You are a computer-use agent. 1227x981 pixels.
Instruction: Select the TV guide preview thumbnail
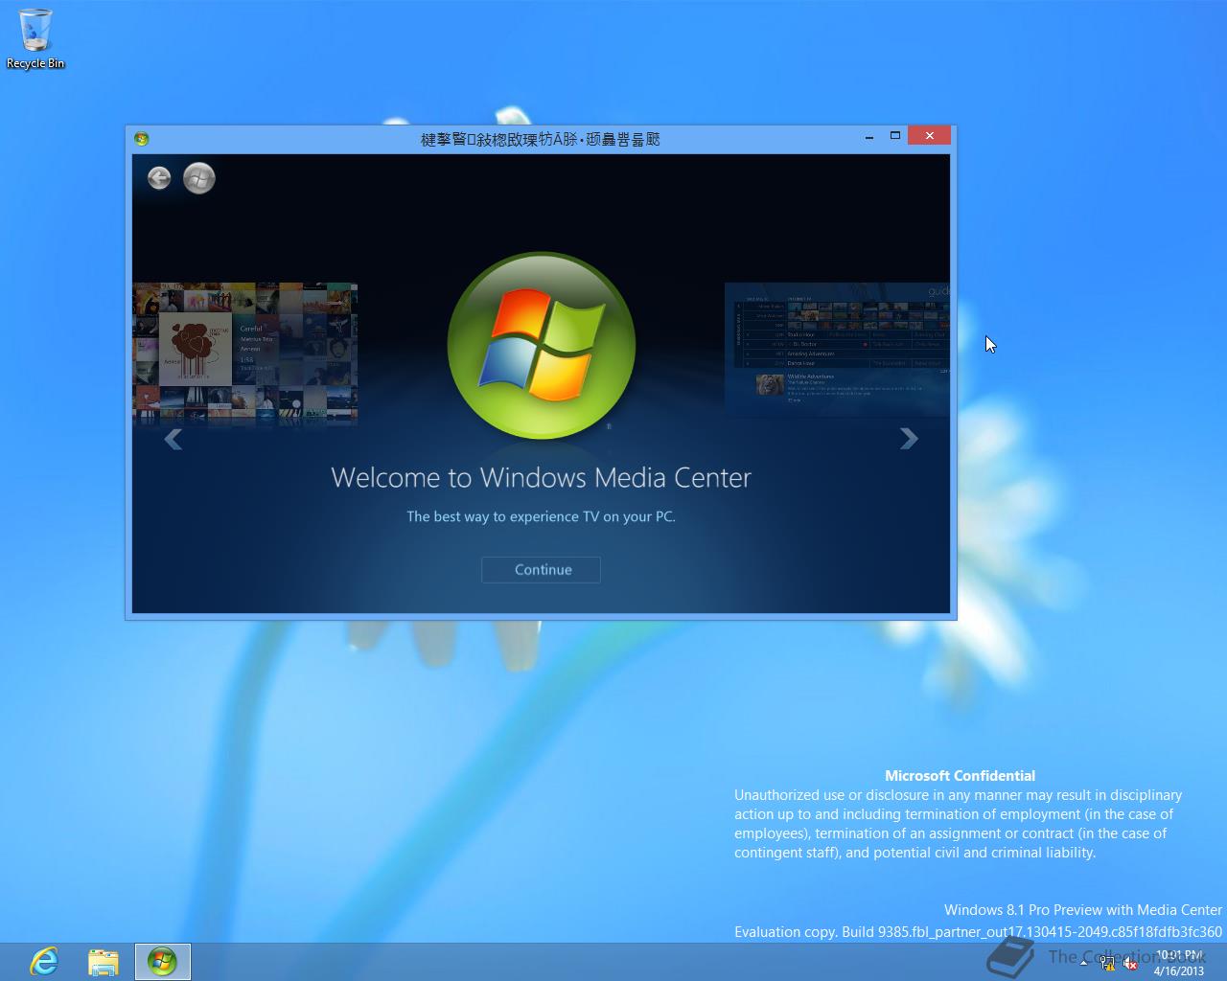(x=837, y=350)
